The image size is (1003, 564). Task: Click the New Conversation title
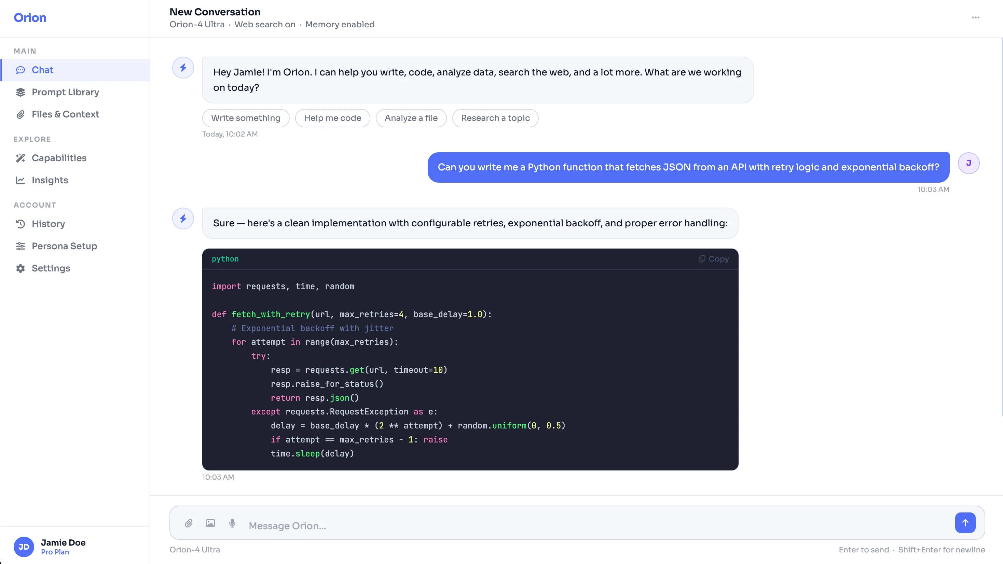pos(215,12)
